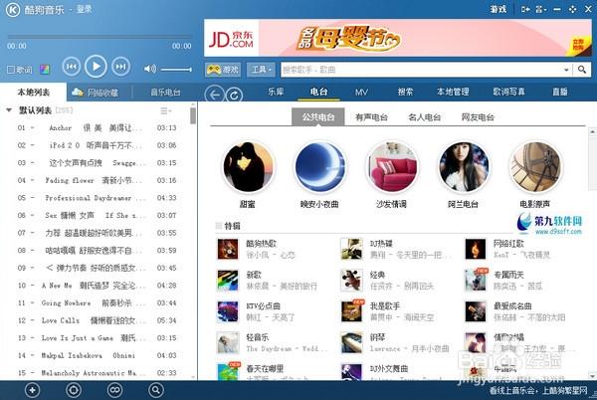This screenshot has width=597, height=400.
Task: Collapse the 默认列表 playlist
Action: [x=8, y=110]
